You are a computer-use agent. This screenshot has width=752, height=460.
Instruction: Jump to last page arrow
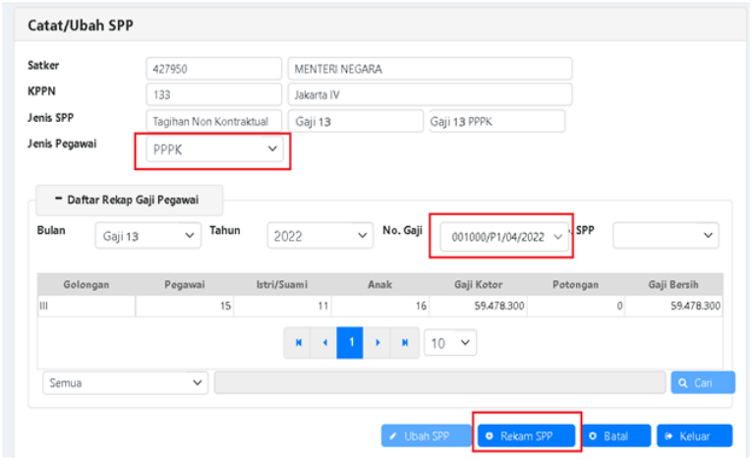[404, 343]
